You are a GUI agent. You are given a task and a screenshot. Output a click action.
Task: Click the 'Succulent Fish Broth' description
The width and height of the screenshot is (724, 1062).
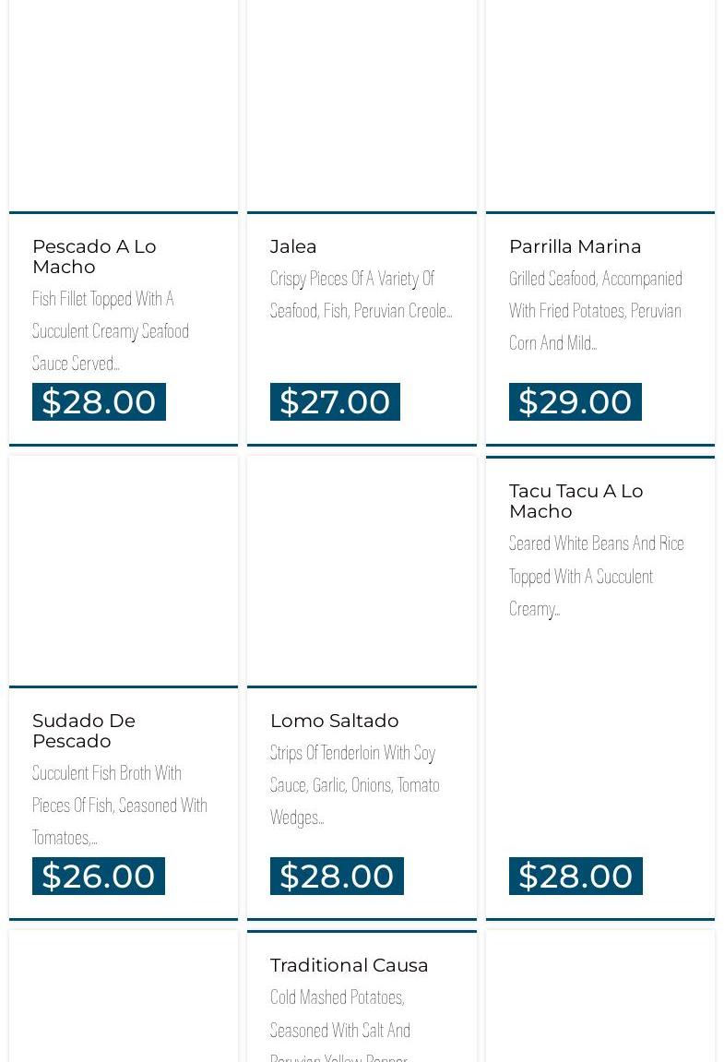pyautogui.click(x=119, y=805)
